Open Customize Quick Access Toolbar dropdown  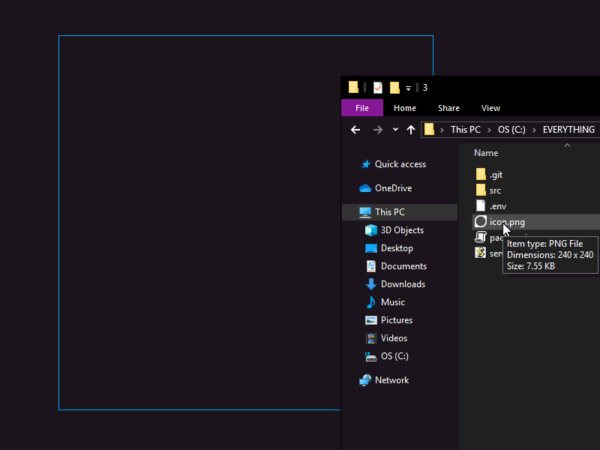(408, 88)
